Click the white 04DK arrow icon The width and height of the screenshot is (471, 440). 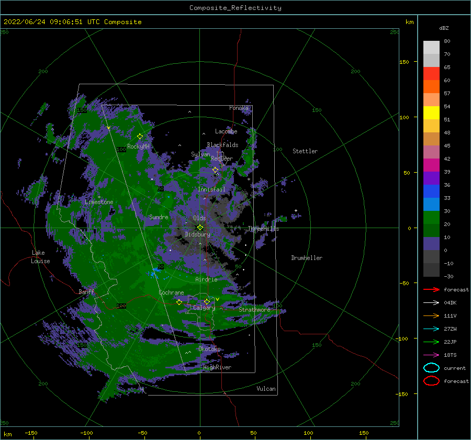pos(431,302)
